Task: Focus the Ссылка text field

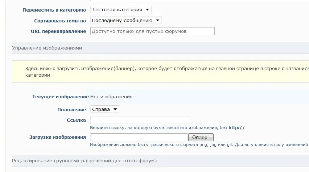Action: 140,120
